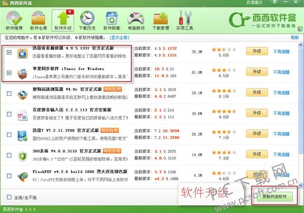Click the 反馈建议 link in title bar

[x=255, y=3]
